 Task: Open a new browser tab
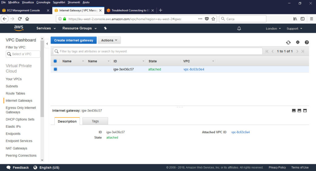click(160, 10)
